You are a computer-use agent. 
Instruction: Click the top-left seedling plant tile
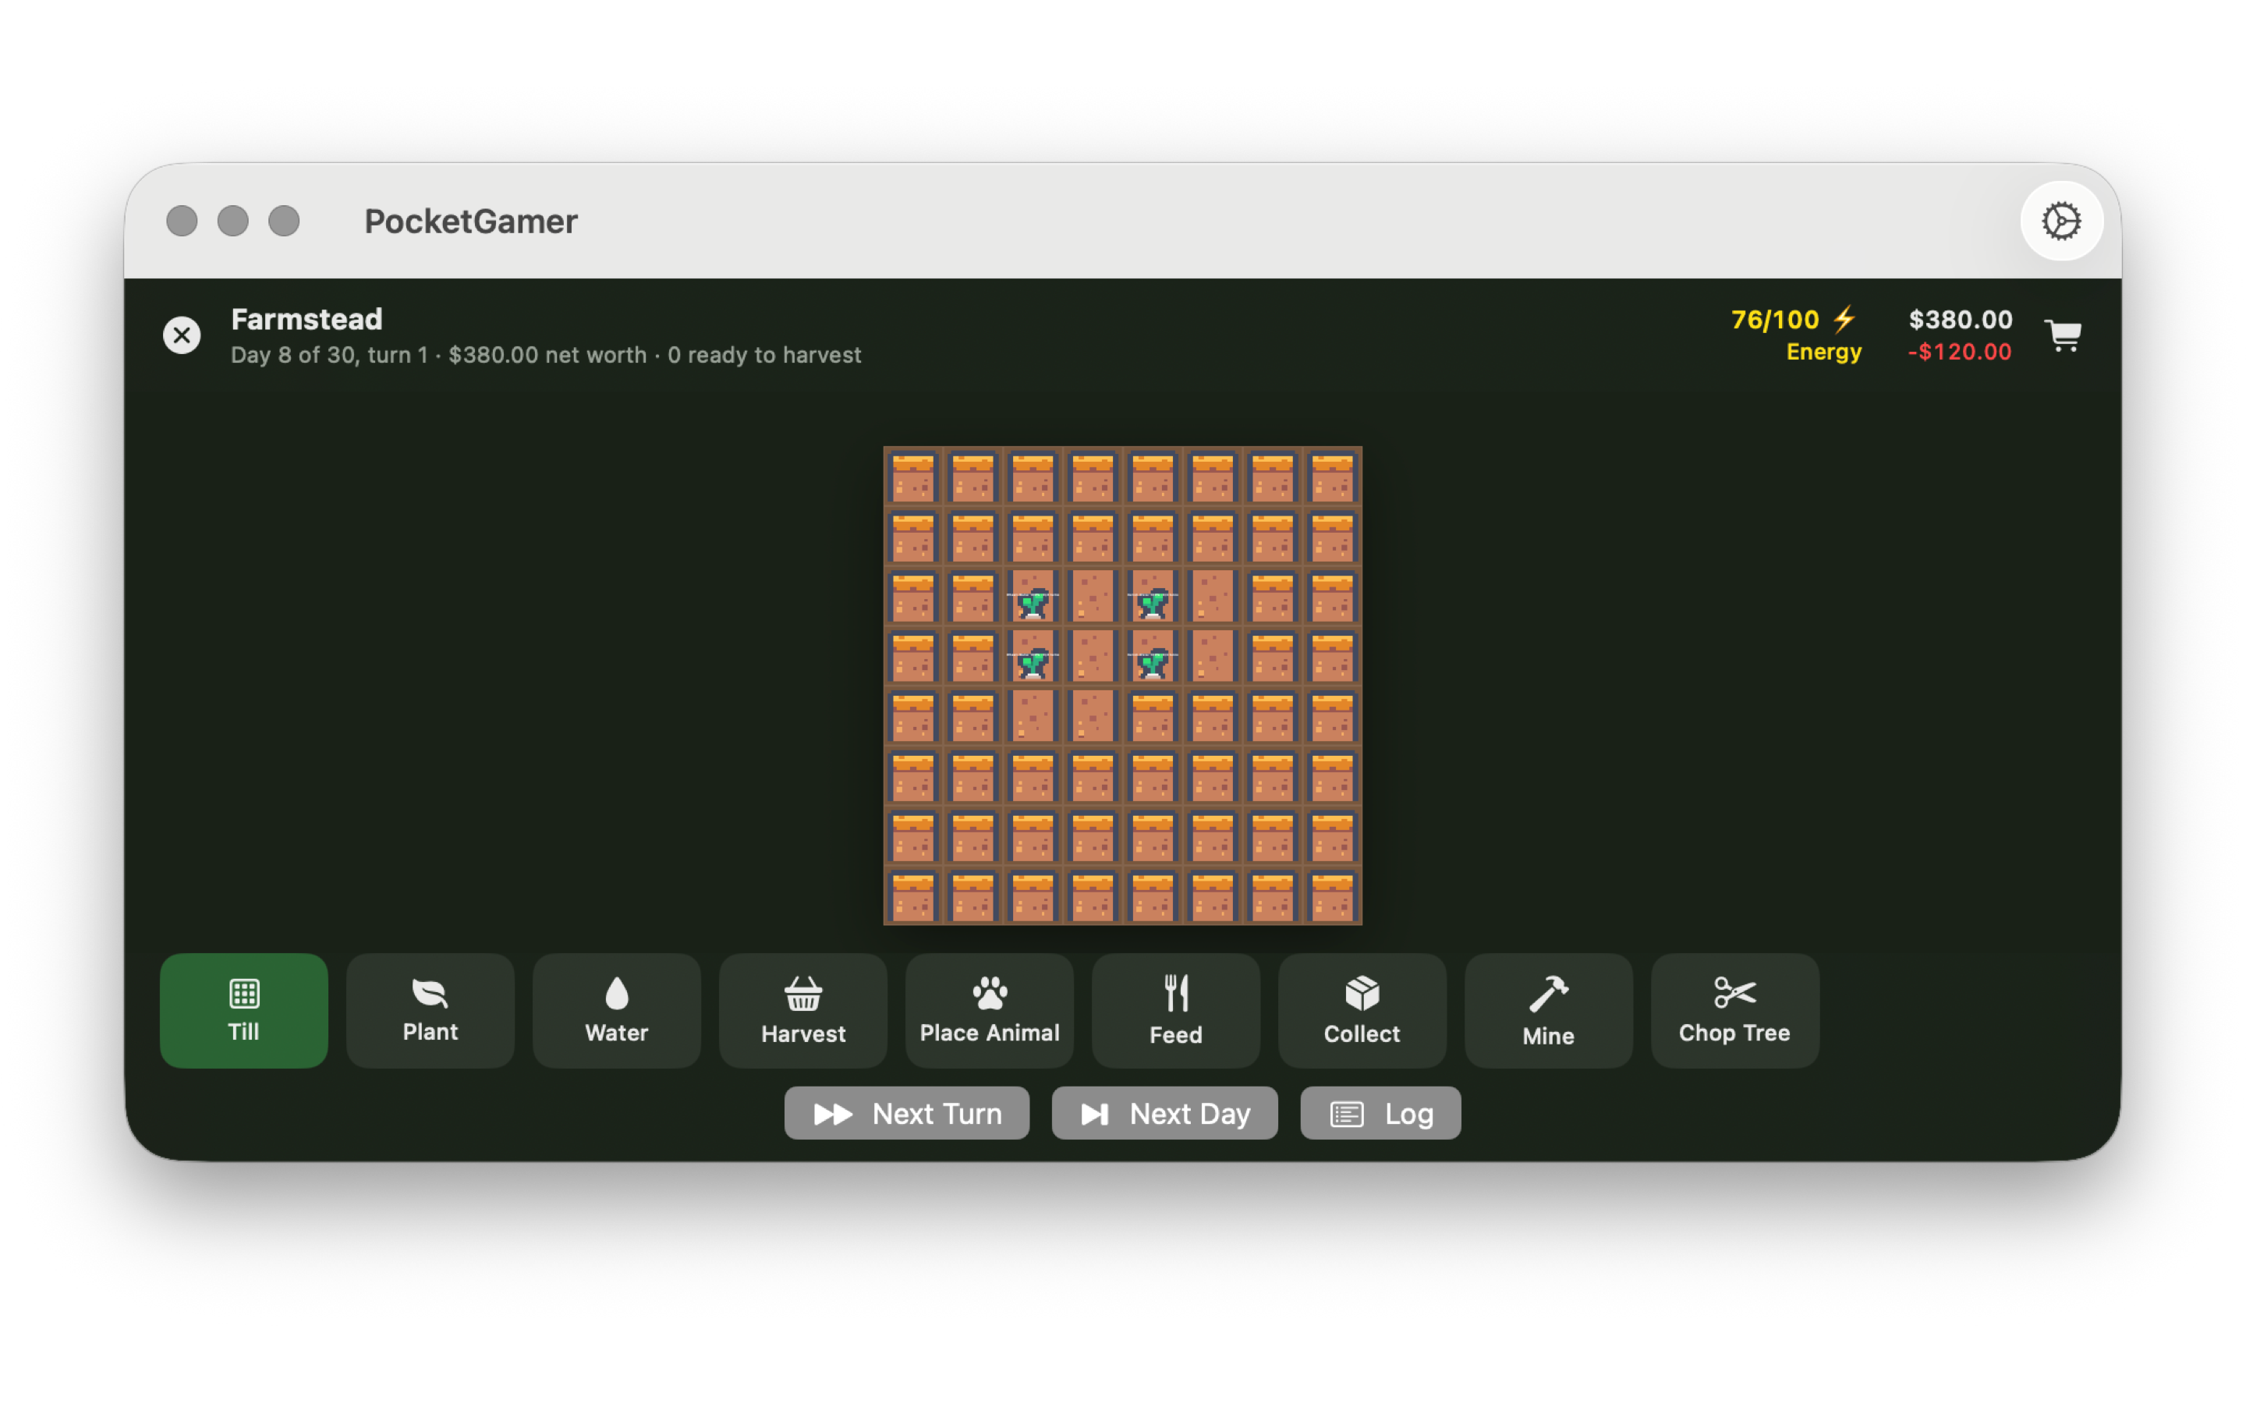tap(1032, 596)
